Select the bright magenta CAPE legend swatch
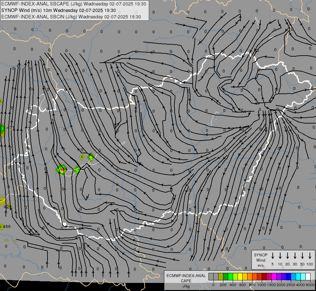316x291 pixels. click(274, 276)
